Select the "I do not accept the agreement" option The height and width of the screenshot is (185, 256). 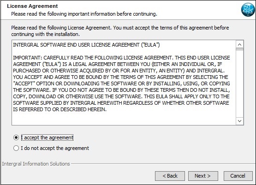point(16,148)
